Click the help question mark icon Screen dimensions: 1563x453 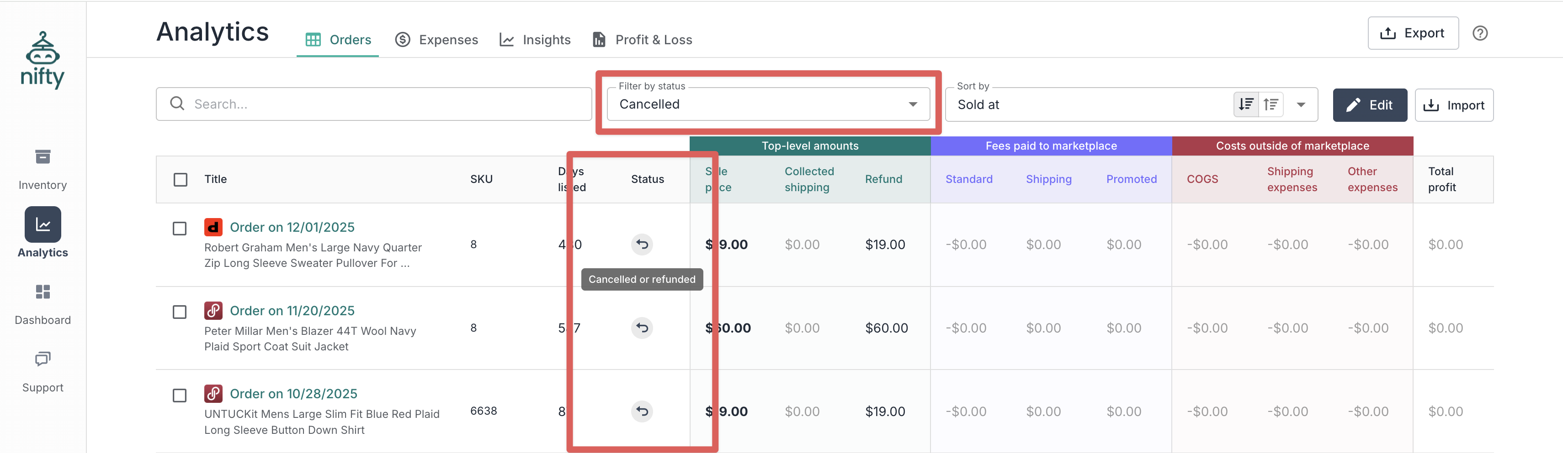coord(1479,33)
